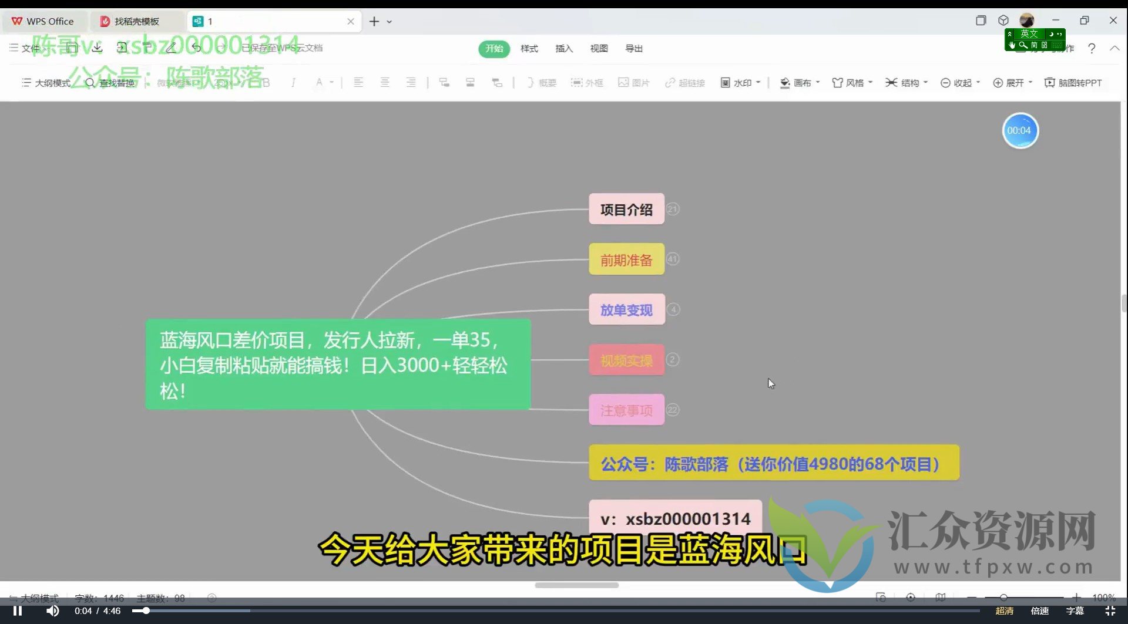Click the Outline Mode (大纲模式) icon
This screenshot has height=624, width=1128.
[x=27, y=82]
